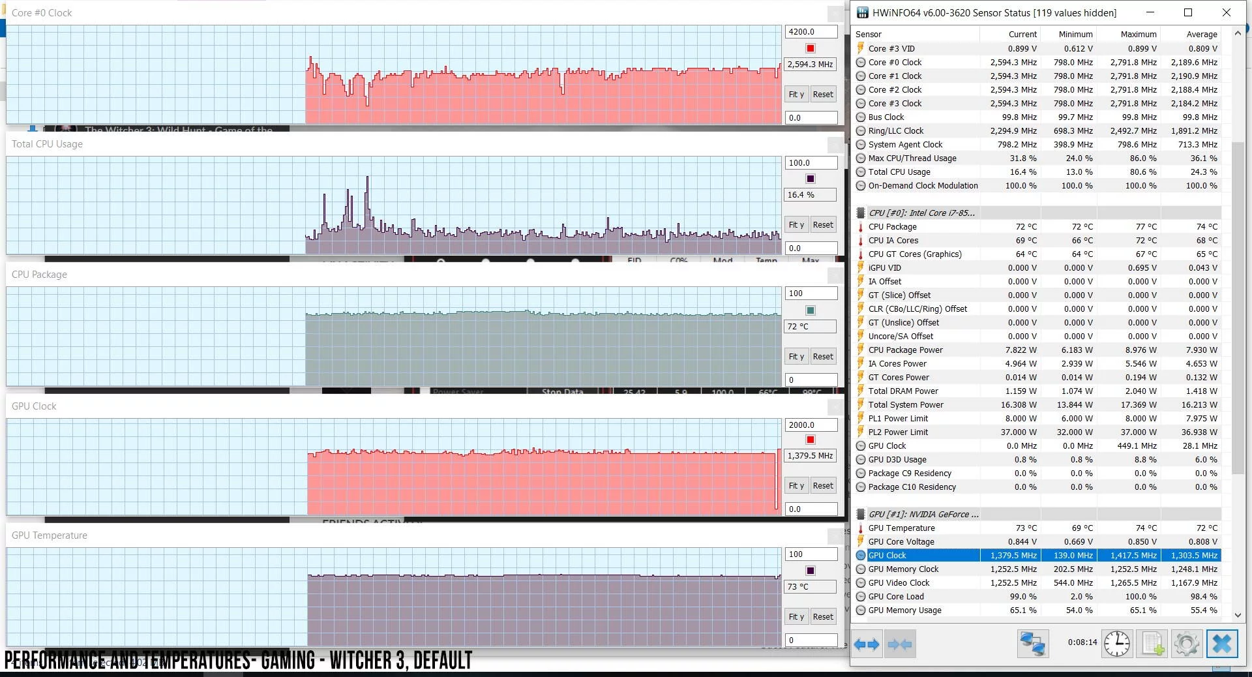Click the clock reset timer icon
Image resolution: width=1252 pixels, height=677 pixels.
tap(1117, 644)
